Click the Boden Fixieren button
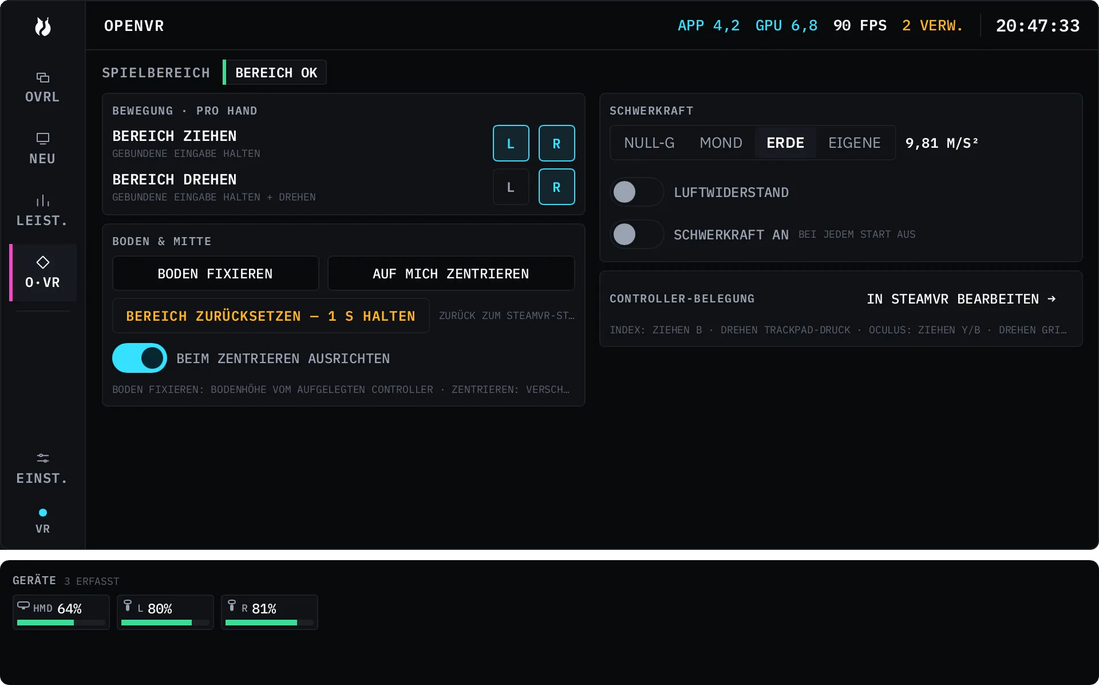Screen dimensions: 1099x685 [215, 273]
